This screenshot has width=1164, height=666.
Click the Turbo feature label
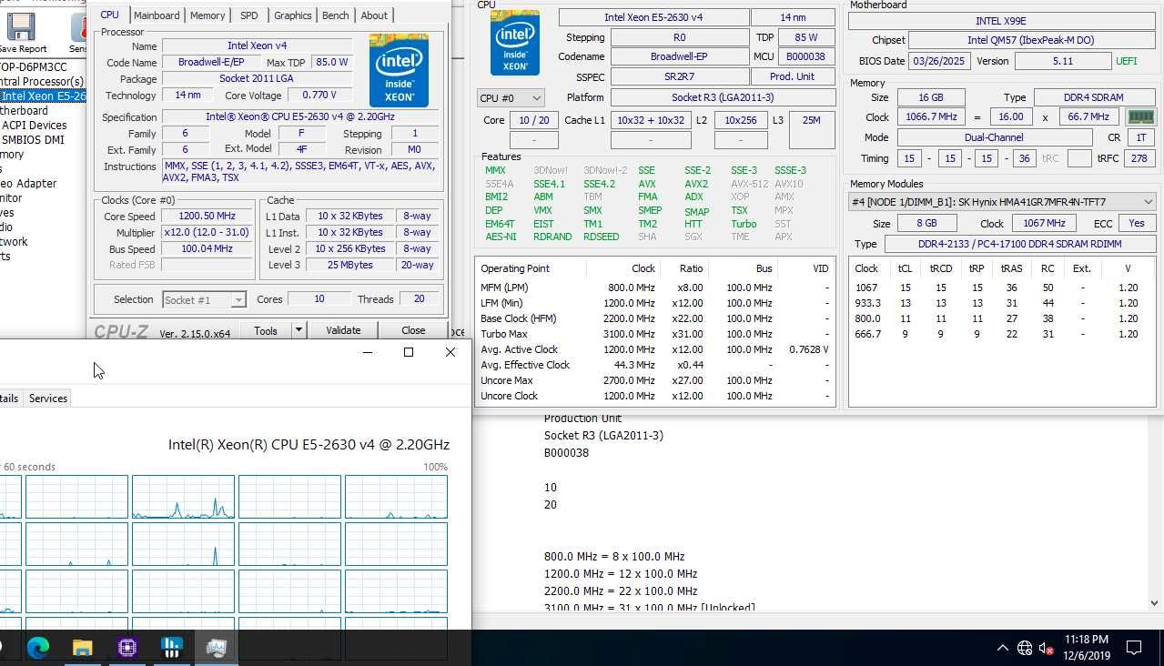pos(744,224)
